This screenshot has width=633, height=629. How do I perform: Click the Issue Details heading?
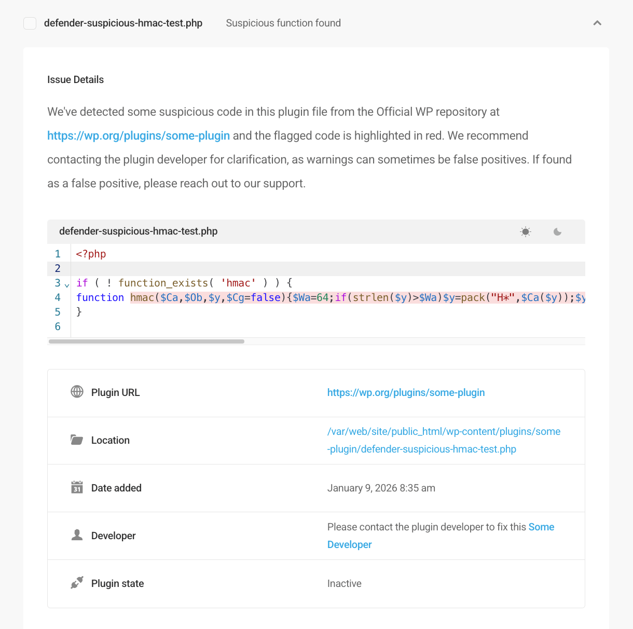pyautogui.click(x=75, y=79)
